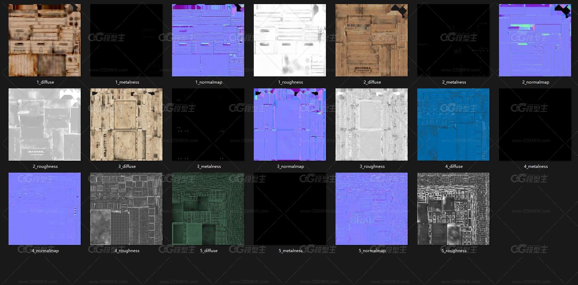Screen dimensions: 578x285
Task: Select the 5_metalness texture thumbnail
Action: [x=290, y=209]
